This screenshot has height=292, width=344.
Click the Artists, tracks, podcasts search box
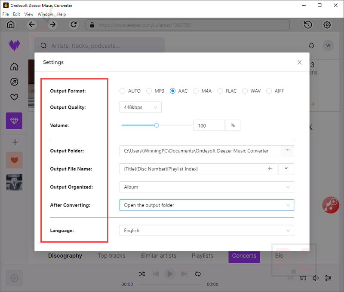coord(99,46)
